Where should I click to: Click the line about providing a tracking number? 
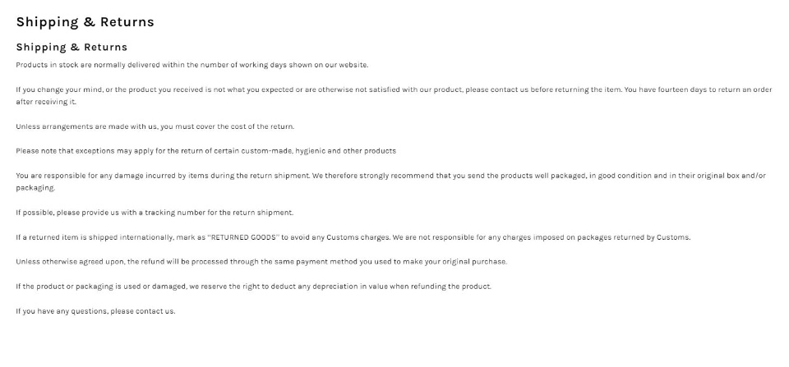pyautogui.click(x=155, y=213)
